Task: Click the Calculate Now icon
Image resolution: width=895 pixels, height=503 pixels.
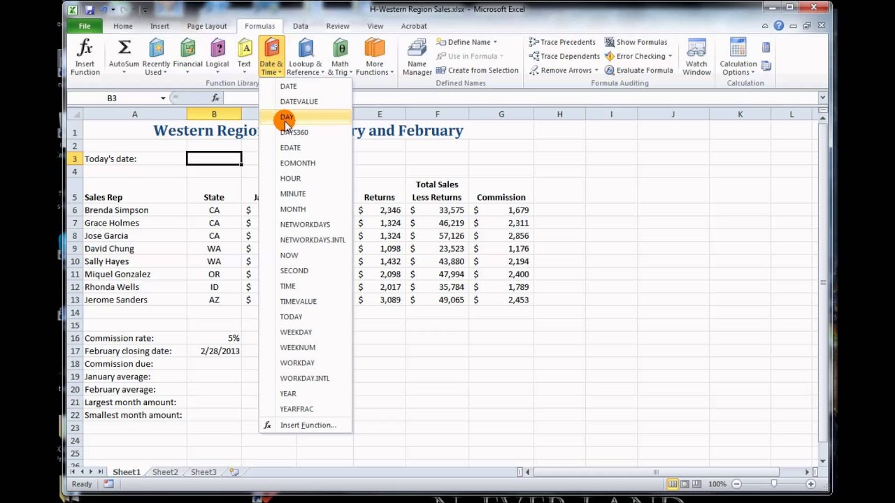Action: (766, 48)
